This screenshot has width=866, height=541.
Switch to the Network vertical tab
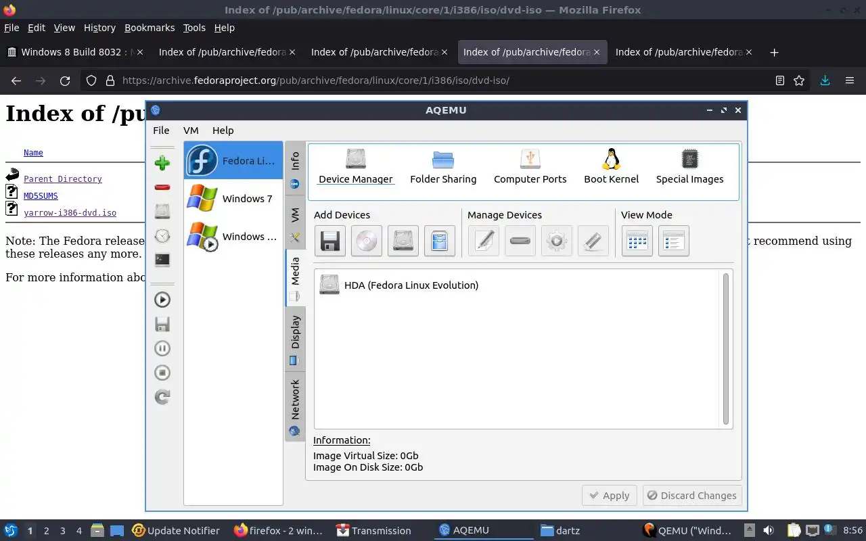pyautogui.click(x=295, y=406)
